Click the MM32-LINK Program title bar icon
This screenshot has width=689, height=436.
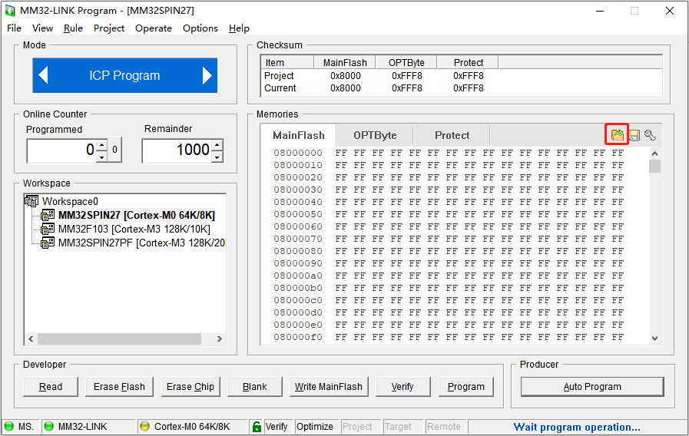(10, 11)
